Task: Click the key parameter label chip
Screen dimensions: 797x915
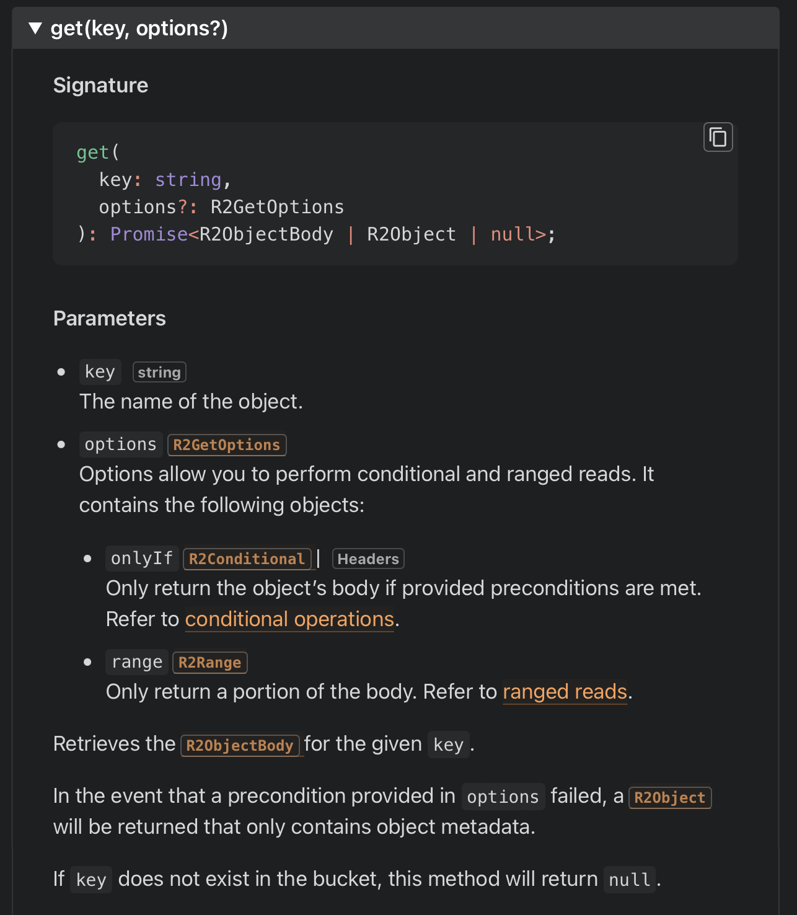Action: 100,371
